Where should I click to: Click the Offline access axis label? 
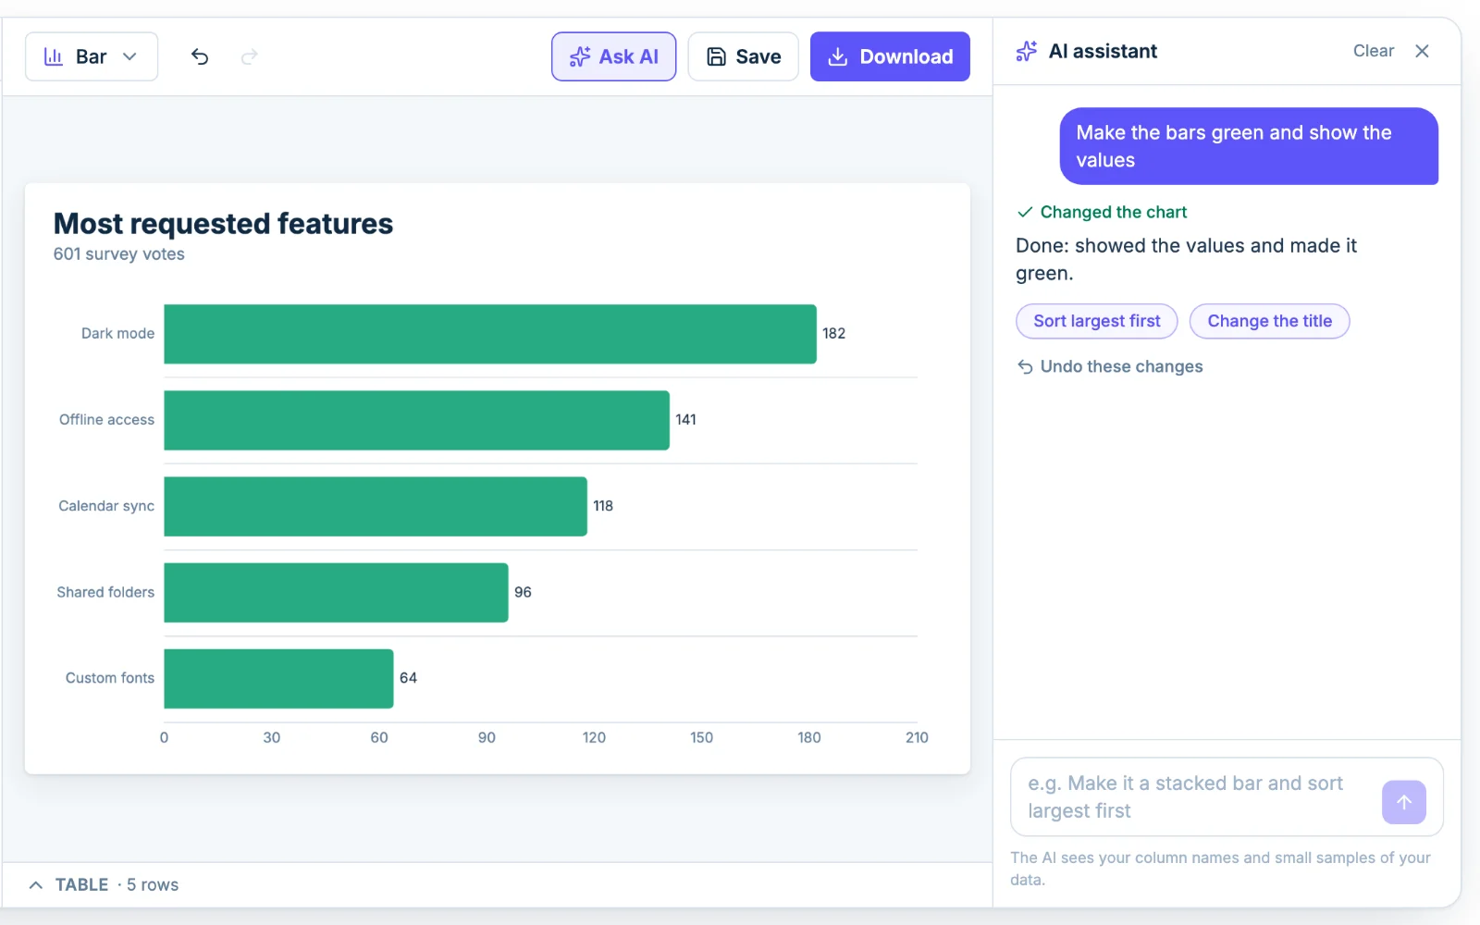(106, 419)
